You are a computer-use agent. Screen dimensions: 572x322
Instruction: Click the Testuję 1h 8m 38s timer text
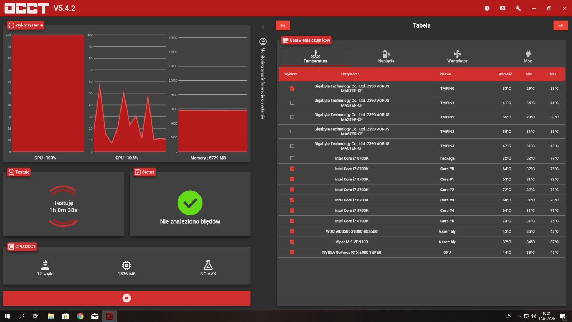pyautogui.click(x=63, y=206)
